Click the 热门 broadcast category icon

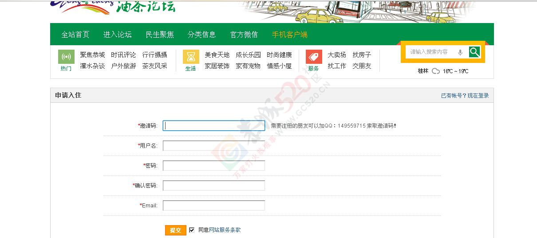[x=66, y=57]
